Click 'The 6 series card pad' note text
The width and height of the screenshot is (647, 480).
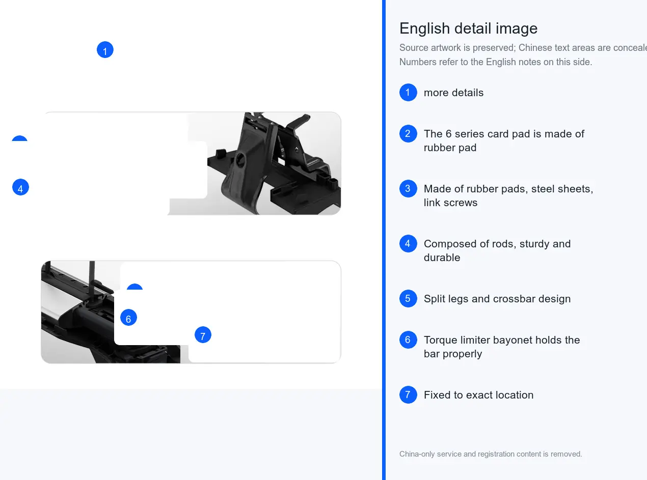tap(504, 140)
